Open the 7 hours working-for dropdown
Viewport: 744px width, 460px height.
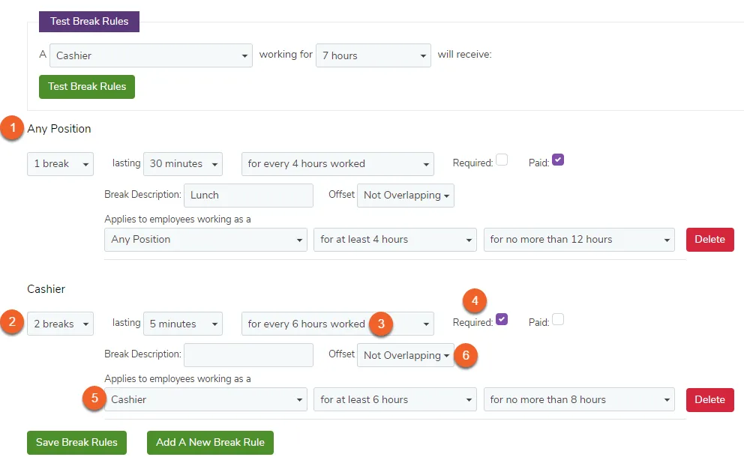(373, 55)
